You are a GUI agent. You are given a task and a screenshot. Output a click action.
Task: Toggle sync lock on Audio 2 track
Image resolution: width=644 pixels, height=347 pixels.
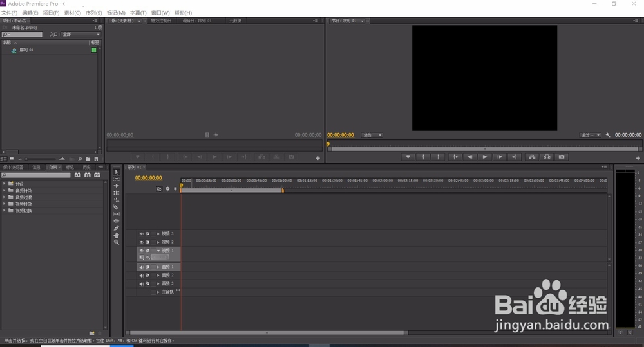(147, 275)
